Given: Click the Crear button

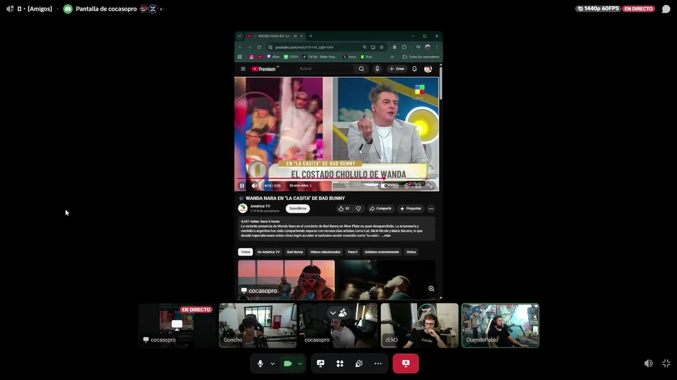Looking at the screenshot, I should coord(397,69).
